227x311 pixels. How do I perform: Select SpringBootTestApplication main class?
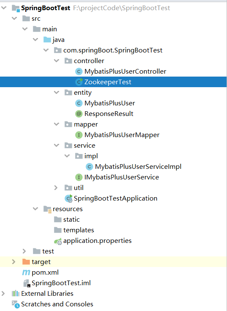coord(116,198)
